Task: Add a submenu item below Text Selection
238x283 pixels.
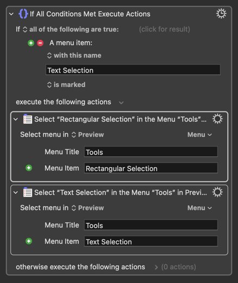Action: click(x=29, y=241)
